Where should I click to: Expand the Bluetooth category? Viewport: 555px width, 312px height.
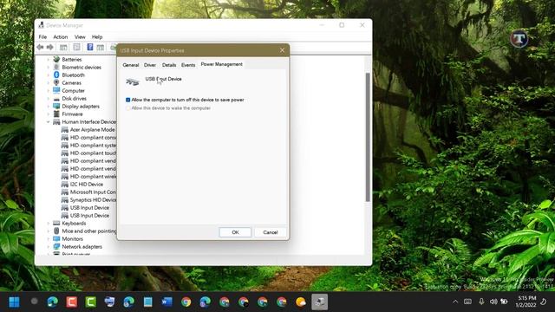tap(49, 75)
